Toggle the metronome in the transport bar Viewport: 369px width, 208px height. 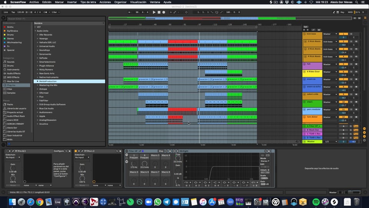tap(45, 12)
